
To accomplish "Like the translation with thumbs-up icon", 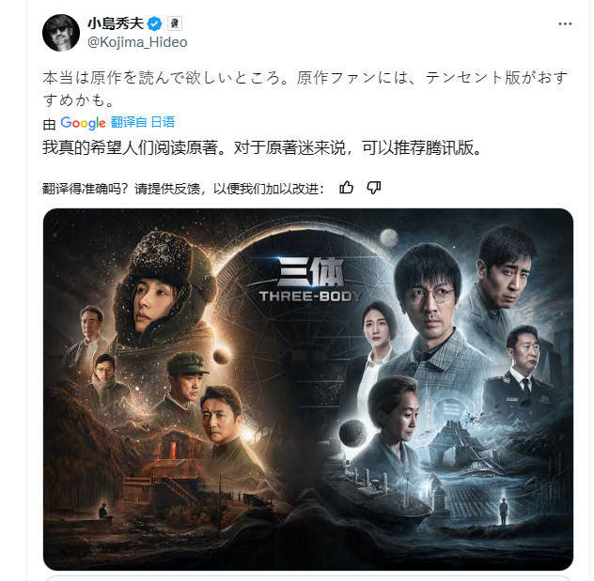I will click(346, 188).
